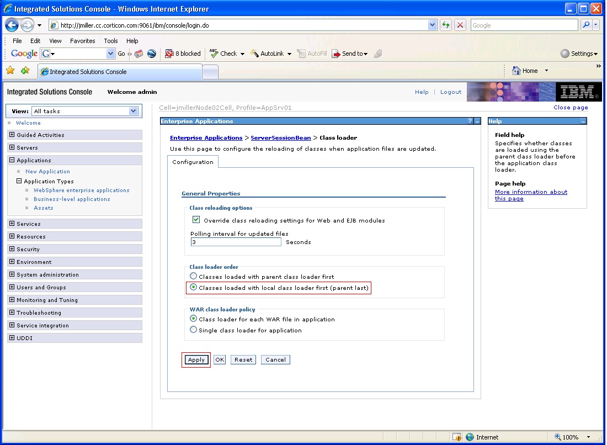Image resolution: width=607 pixels, height=445 pixels.
Task: Click the Close page link
Action: click(571, 107)
